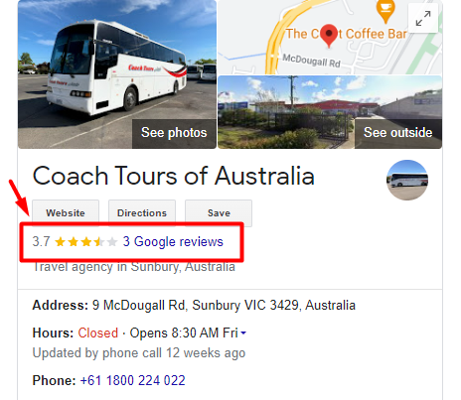Click the white coach bus photo
461x400 pixels.
click(117, 74)
